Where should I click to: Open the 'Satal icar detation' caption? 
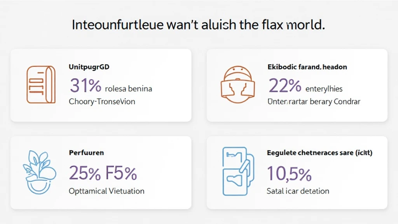point(298,191)
